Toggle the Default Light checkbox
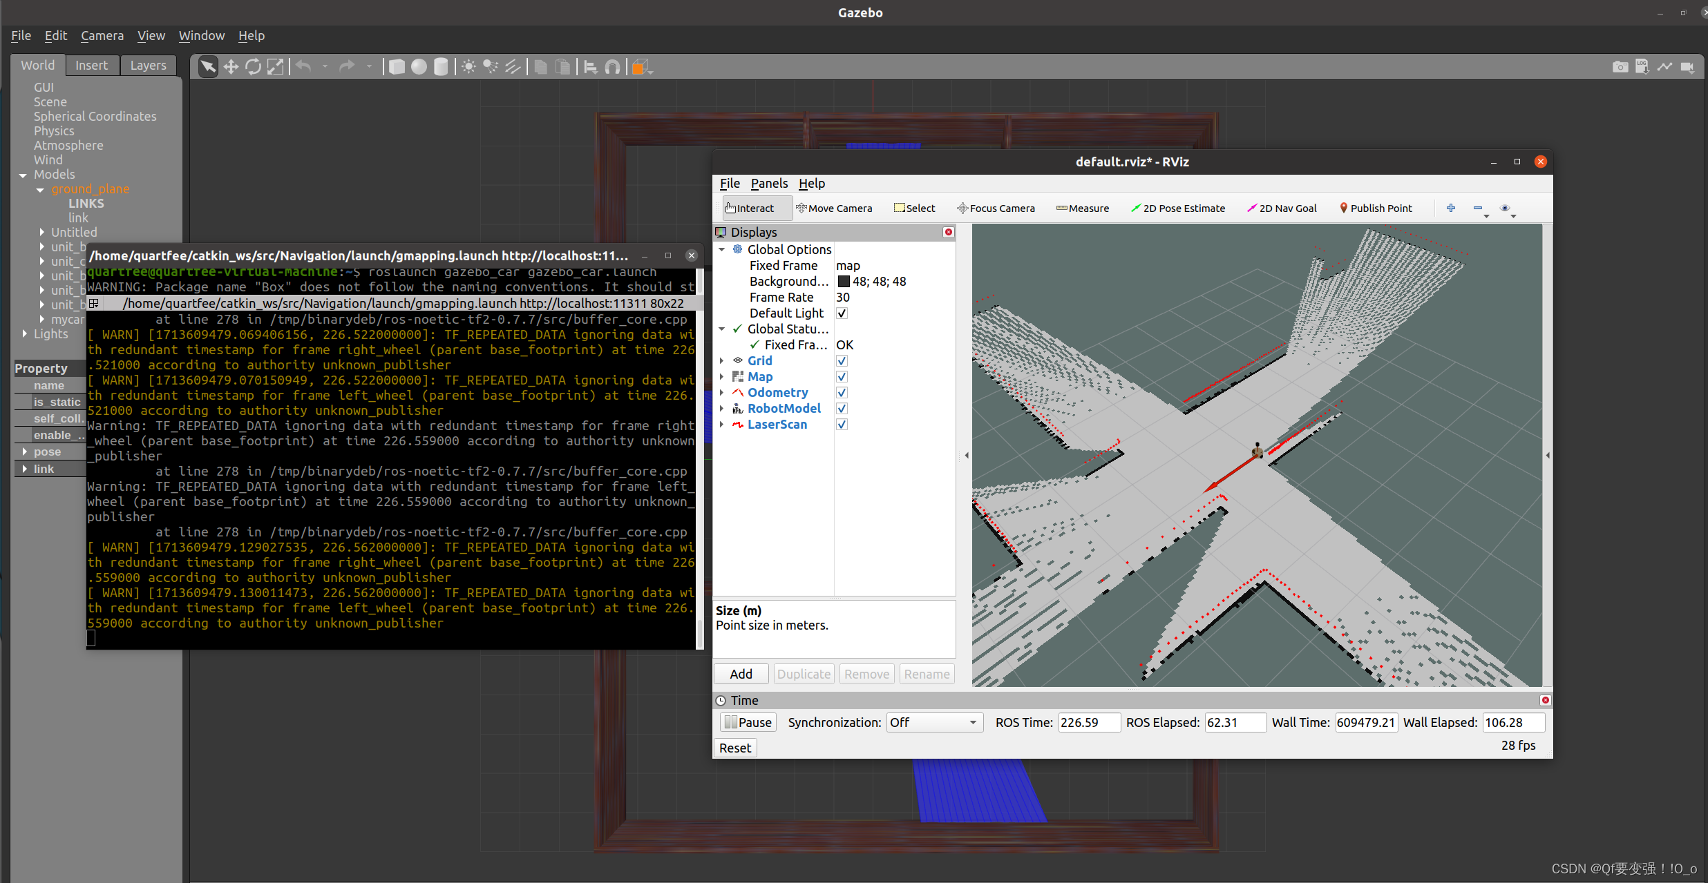Viewport: 1708px width, 883px height. click(842, 313)
